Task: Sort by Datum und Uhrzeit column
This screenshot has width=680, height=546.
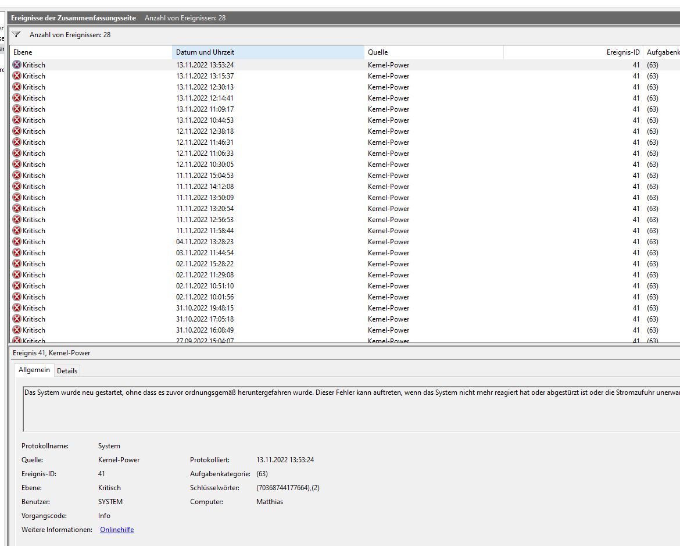Action: pos(268,52)
